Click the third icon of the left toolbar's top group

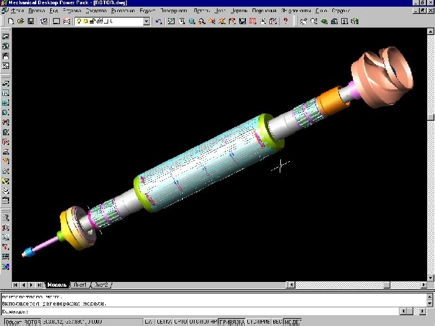click(5, 56)
